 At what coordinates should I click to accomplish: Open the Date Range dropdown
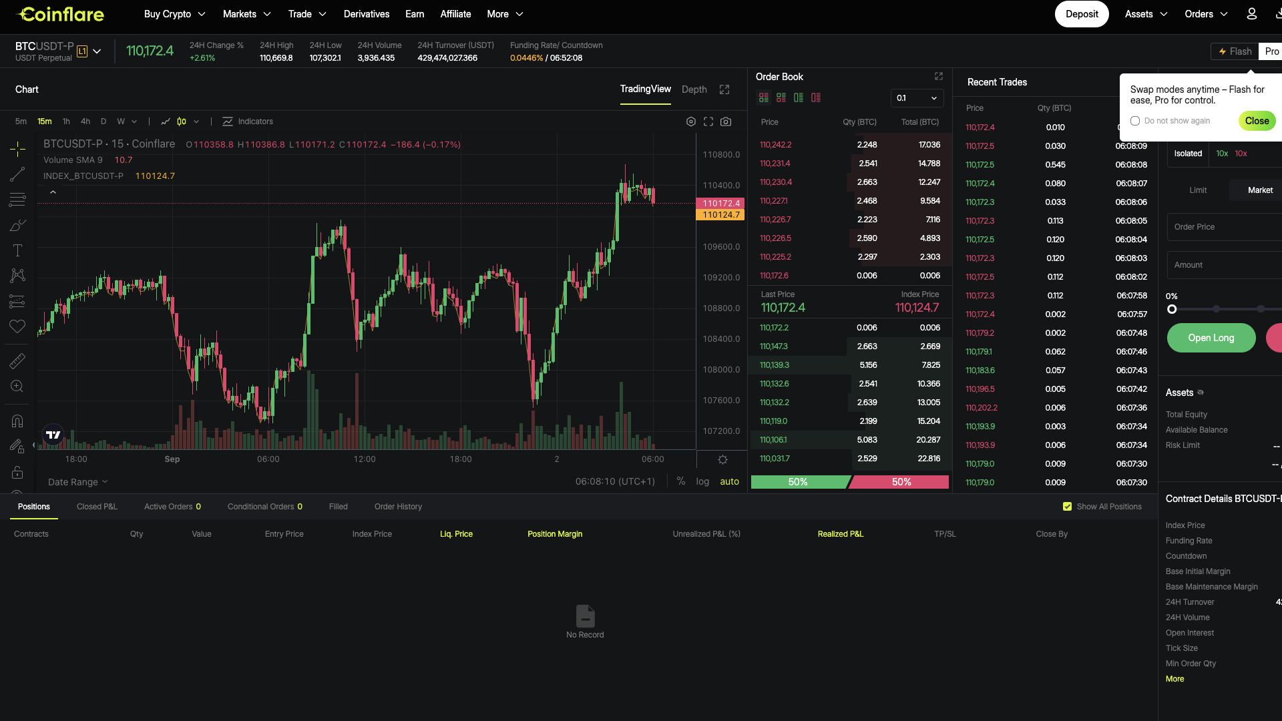click(77, 481)
